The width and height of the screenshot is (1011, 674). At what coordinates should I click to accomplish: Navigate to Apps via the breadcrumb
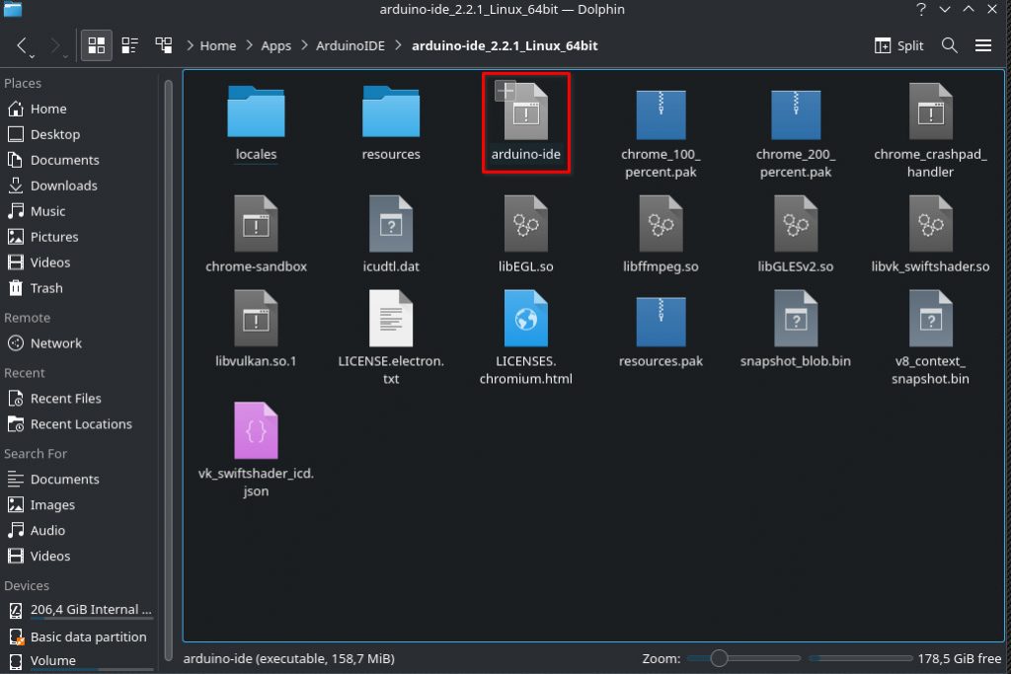pyautogui.click(x=276, y=45)
